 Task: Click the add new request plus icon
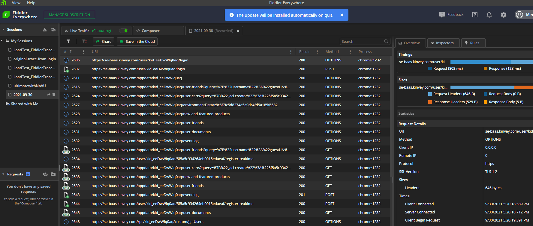click(x=28, y=174)
